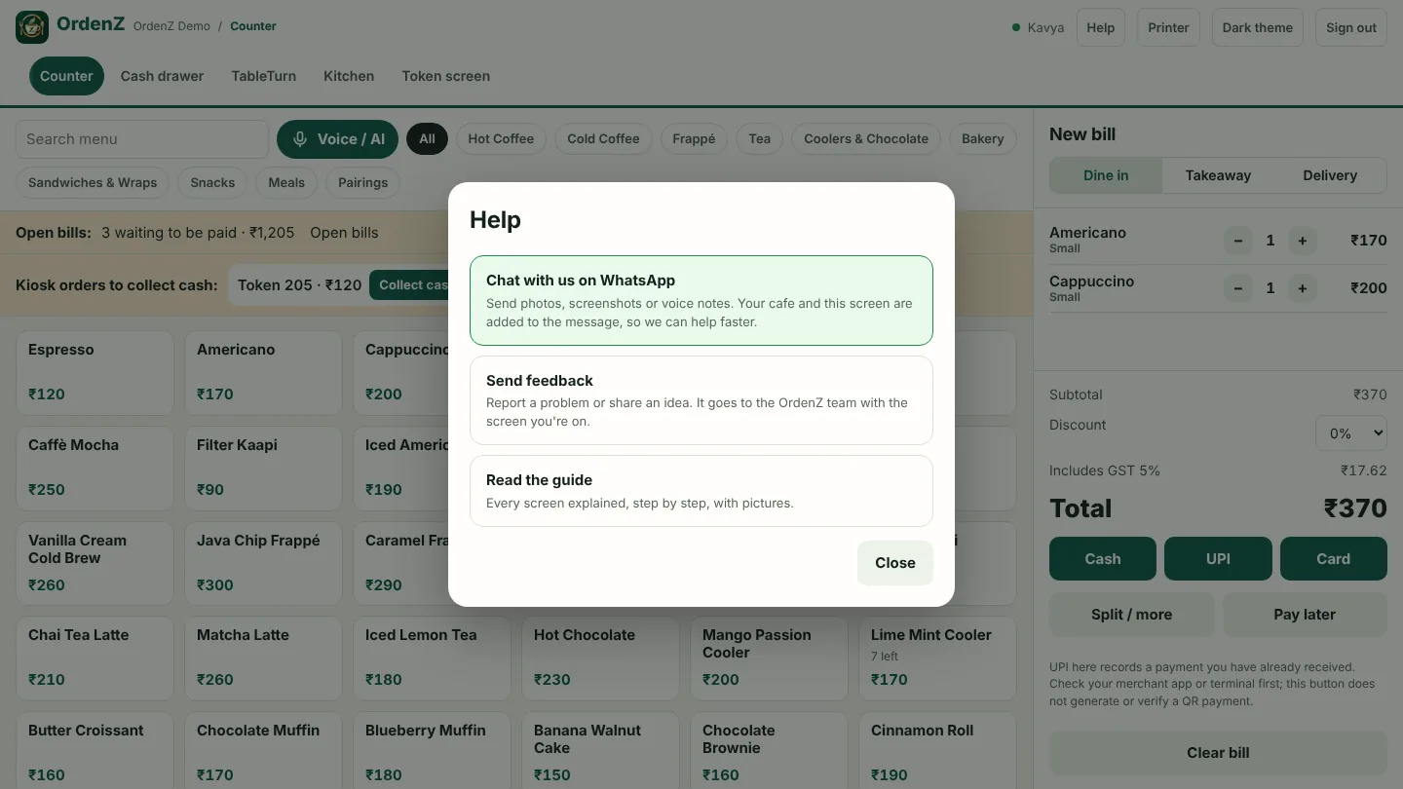Click Pay later button
Viewport: 1403px width, 789px height.
pos(1305,615)
